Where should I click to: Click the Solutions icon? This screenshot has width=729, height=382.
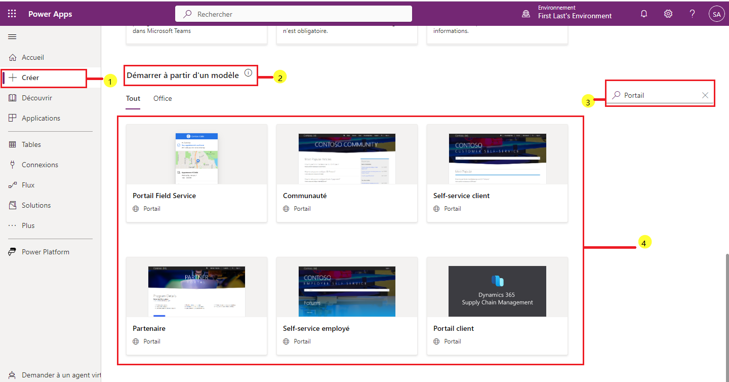(13, 205)
